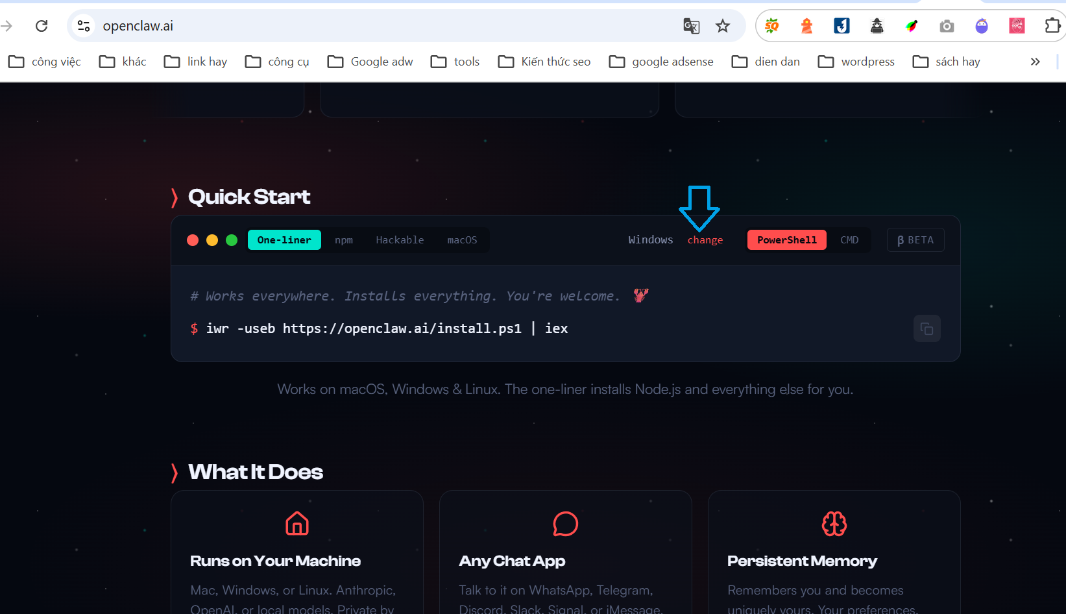Open the gray camera extension
This screenshot has height=614, width=1066.
point(947,26)
